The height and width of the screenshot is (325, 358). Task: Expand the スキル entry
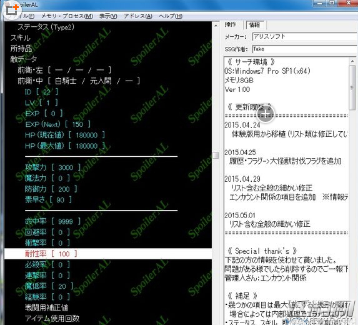pyautogui.click(x=21, y=38)
